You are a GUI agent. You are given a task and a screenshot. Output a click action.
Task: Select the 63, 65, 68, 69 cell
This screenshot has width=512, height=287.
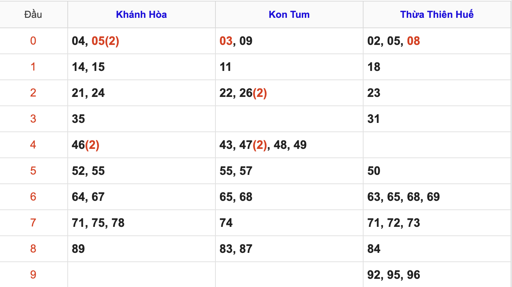[x=403, y=197]
